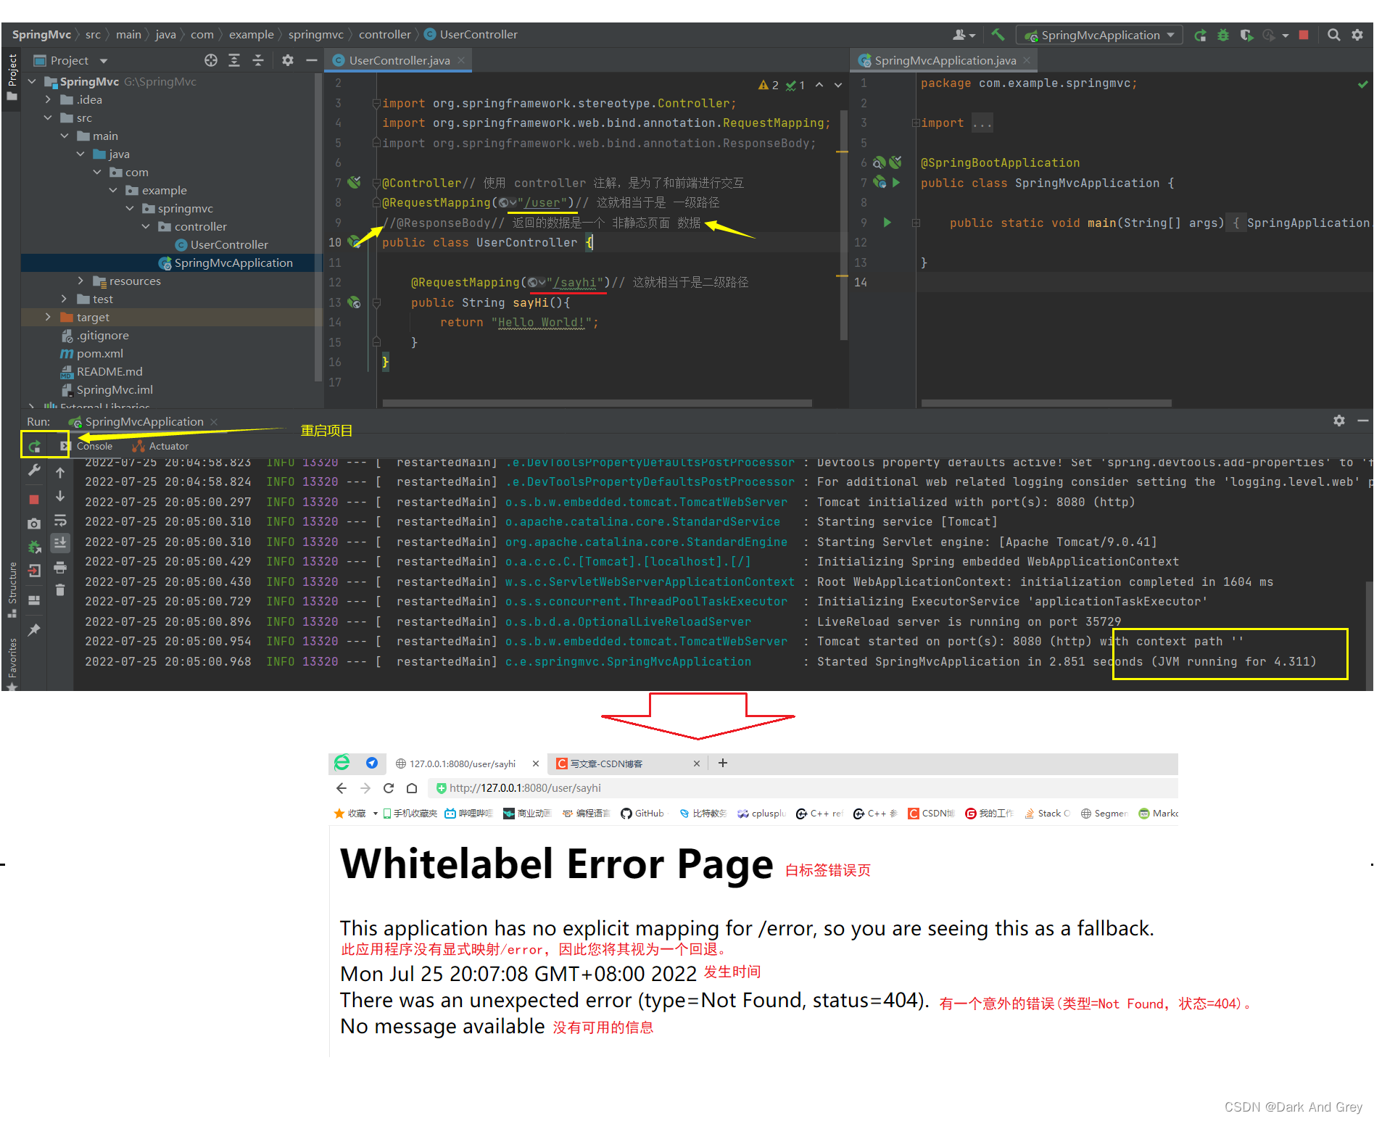This screenshot has height=1121, width=1374.
Task: Open the Structure side tool window
Action: tap(12, 590)
